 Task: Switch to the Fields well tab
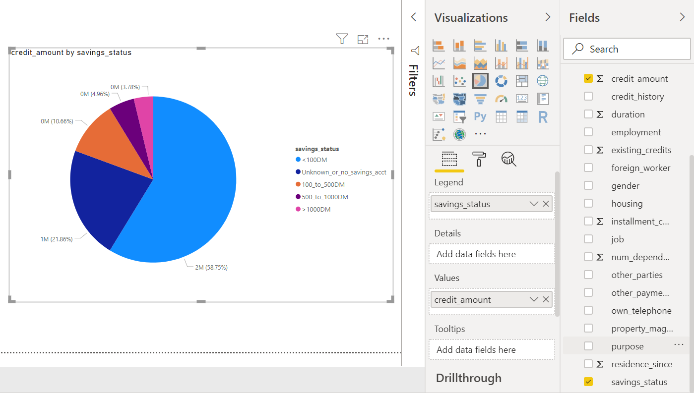(x=449, y=159)
